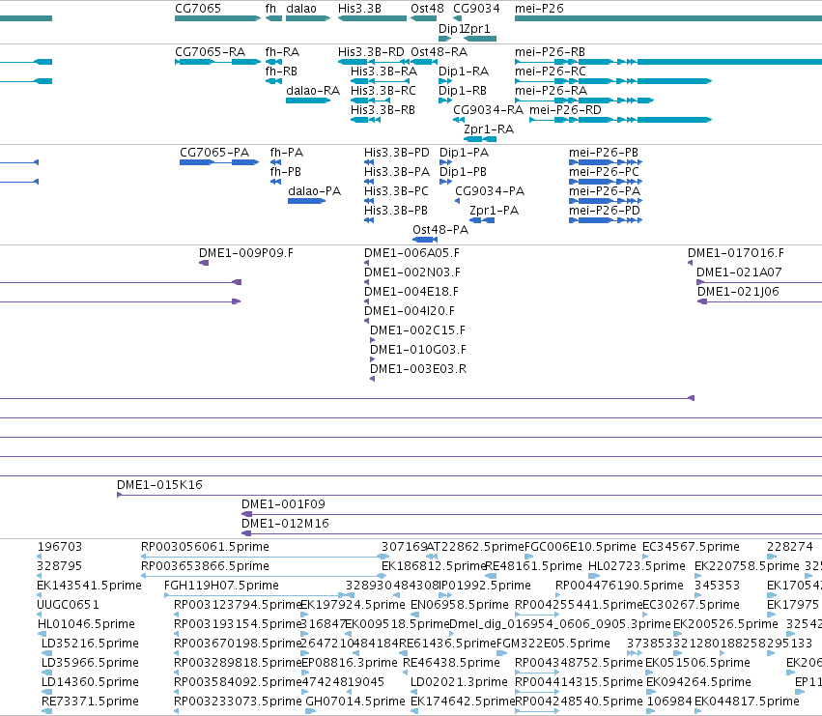Select the DME1-002C15.F clone label
The image size is (822, 716).
(418, 331)
